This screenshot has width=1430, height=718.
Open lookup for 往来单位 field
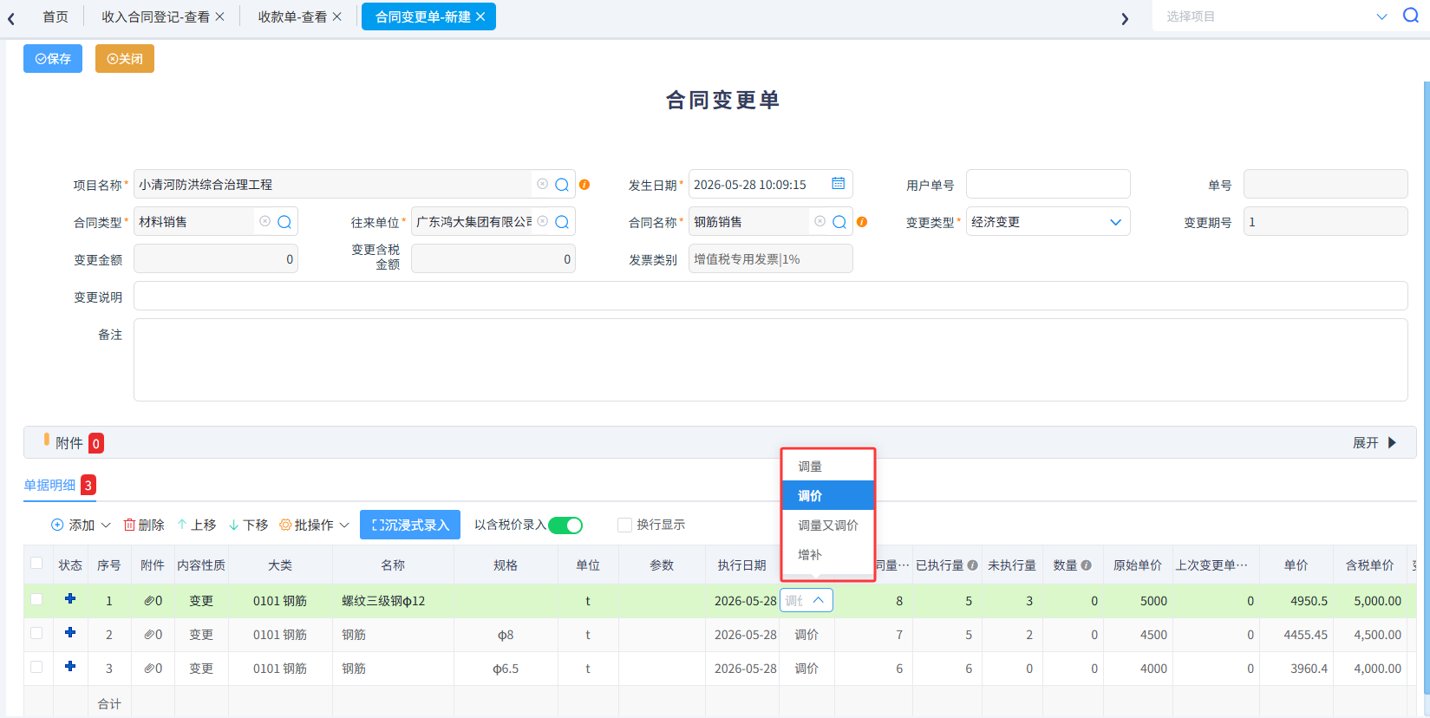[562, 222]
